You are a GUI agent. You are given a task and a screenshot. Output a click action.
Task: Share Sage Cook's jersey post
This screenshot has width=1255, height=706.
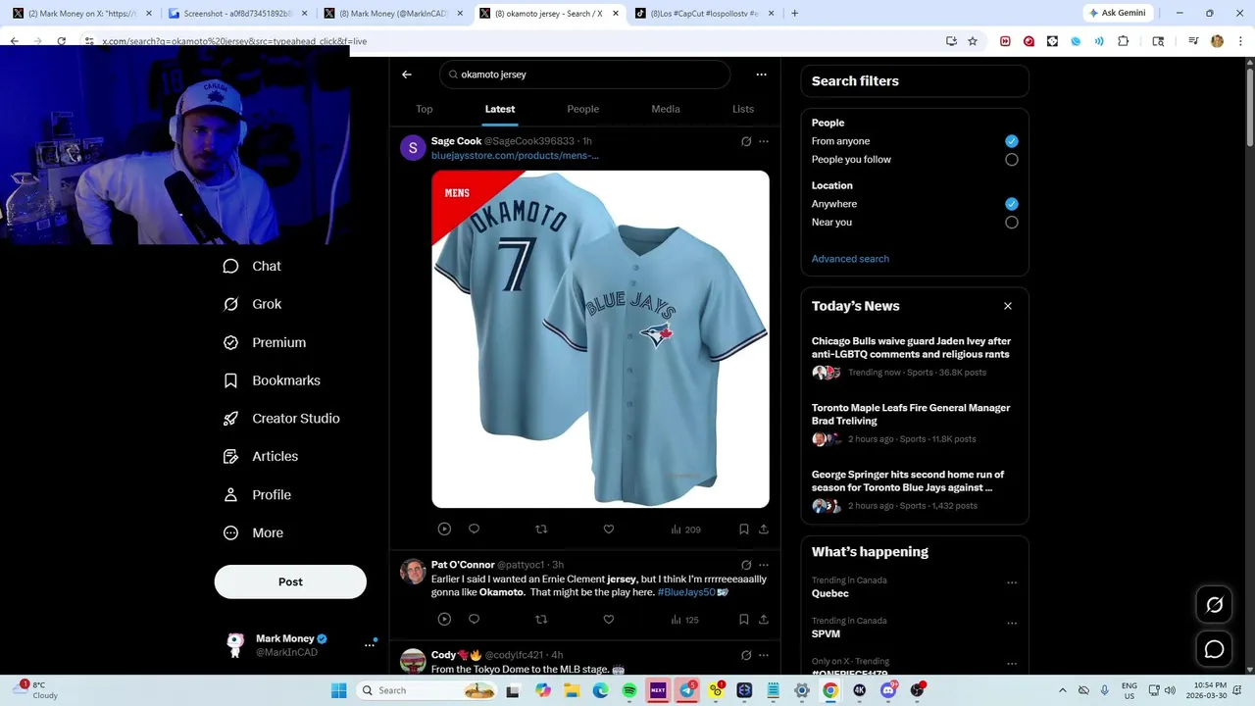764,529
